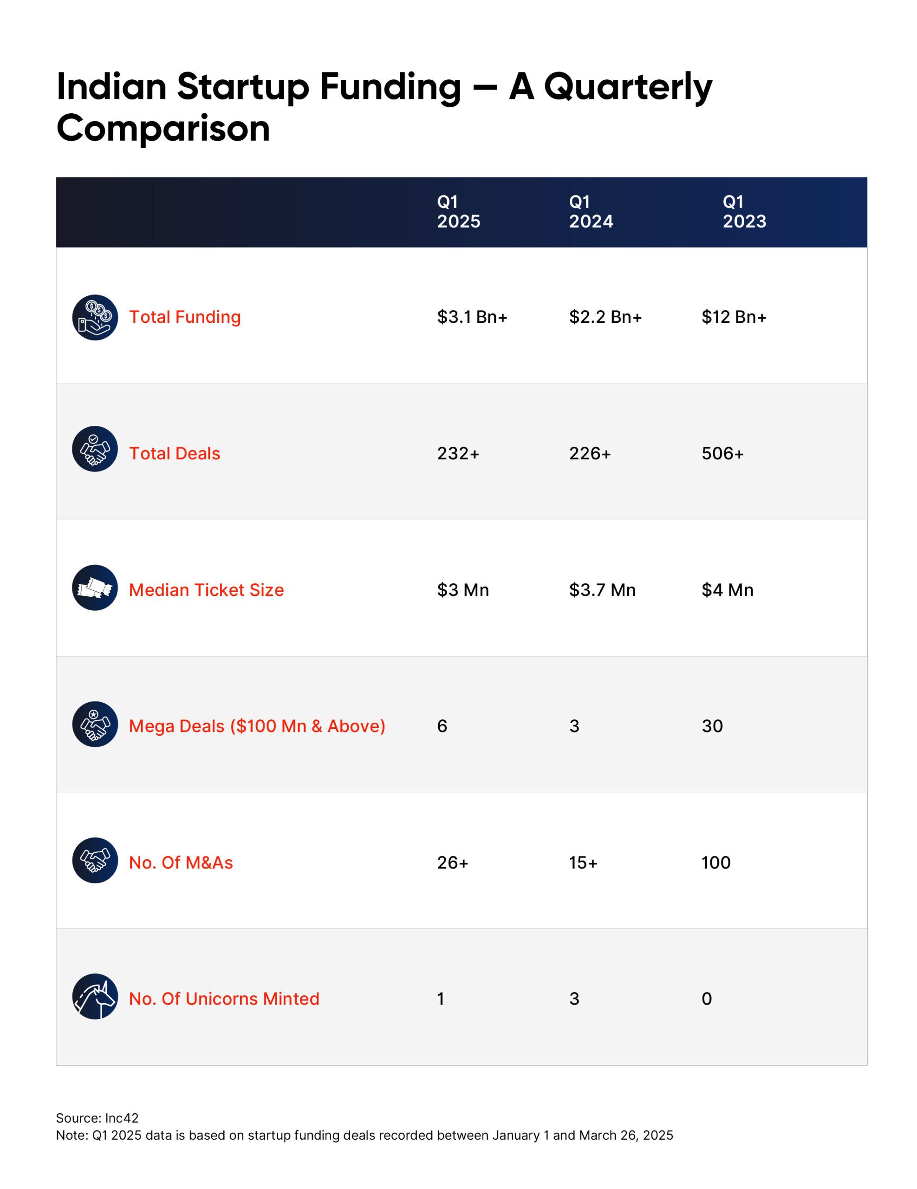Click the No. Of Unicorns Minted label
Screen dimensions: 917x1189
click(224, 999)
